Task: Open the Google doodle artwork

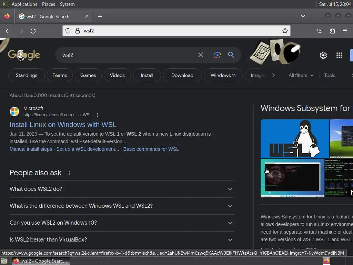Action: pyautogui.click(x=275, y=51)
